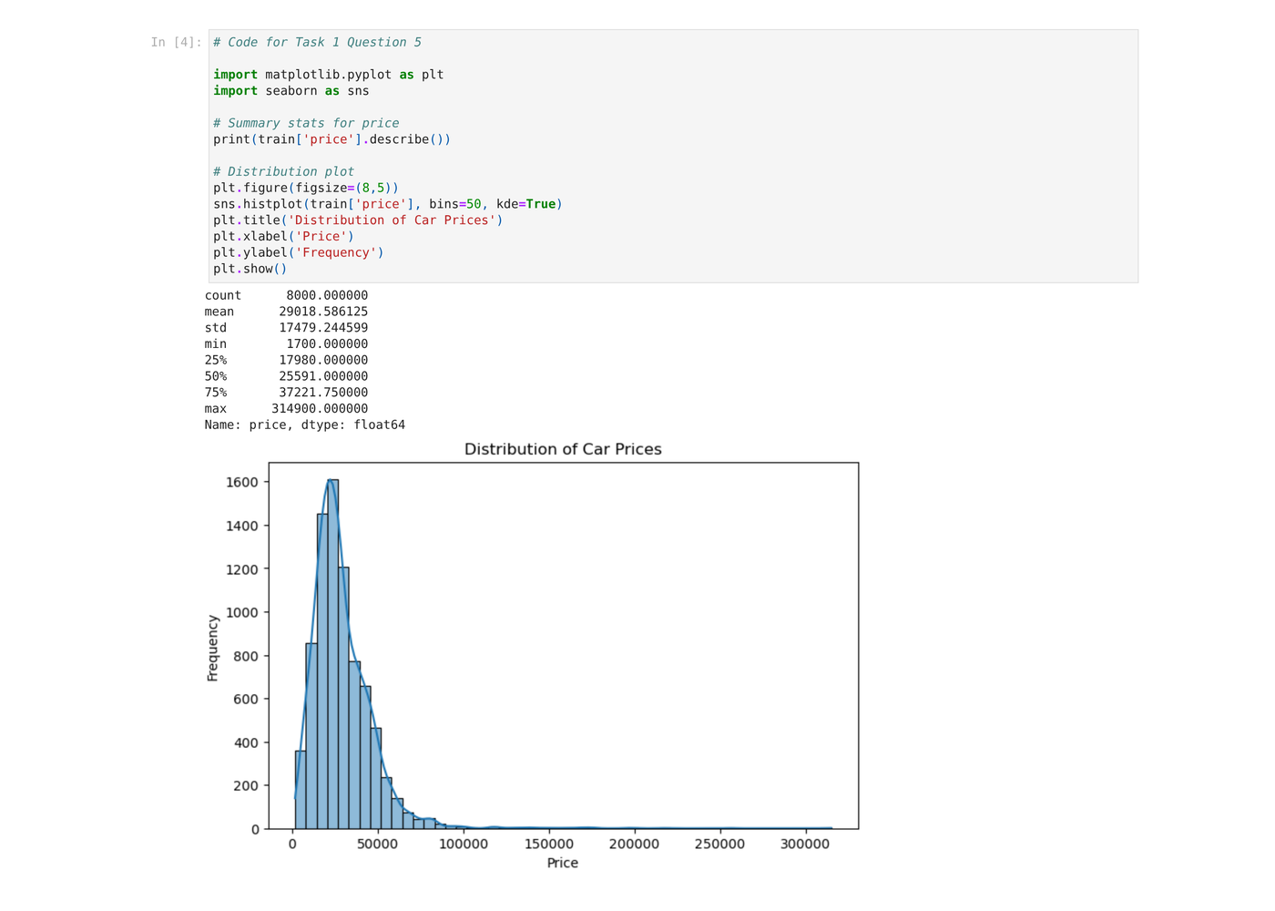Click the 1600 y-axis tick label
Viewport: 1275px width, 911px height.
point(242,482)
